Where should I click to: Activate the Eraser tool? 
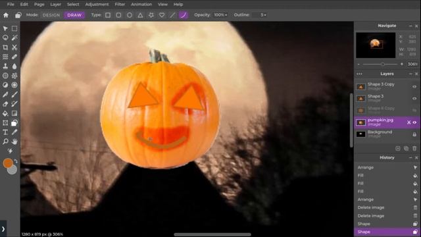5,104
